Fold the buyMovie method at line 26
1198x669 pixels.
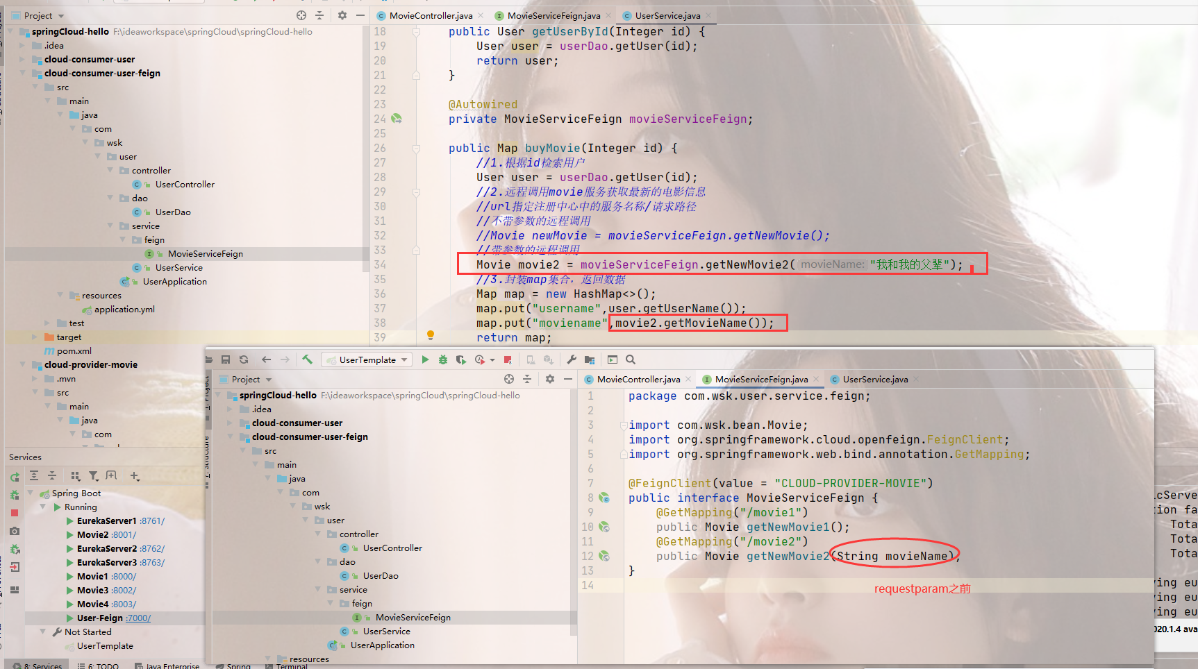(416, 149)
